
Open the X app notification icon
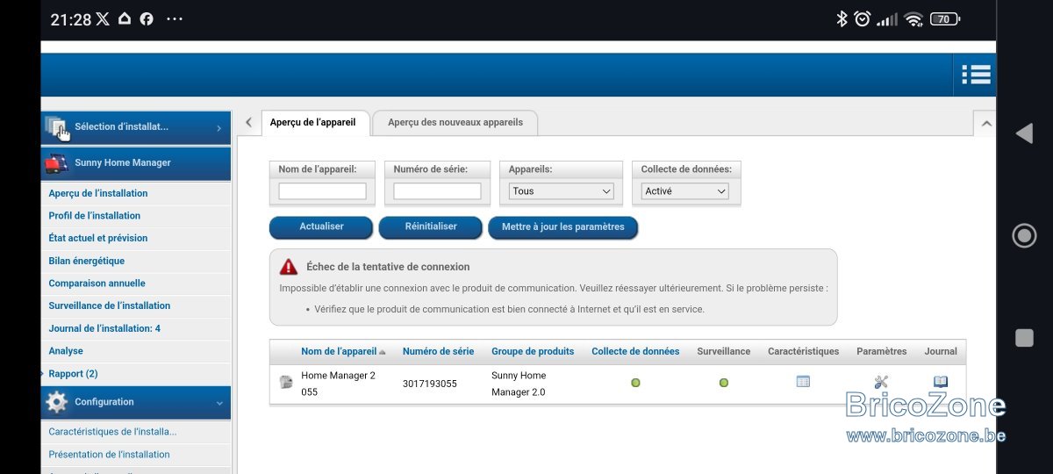tap(103, 18)
